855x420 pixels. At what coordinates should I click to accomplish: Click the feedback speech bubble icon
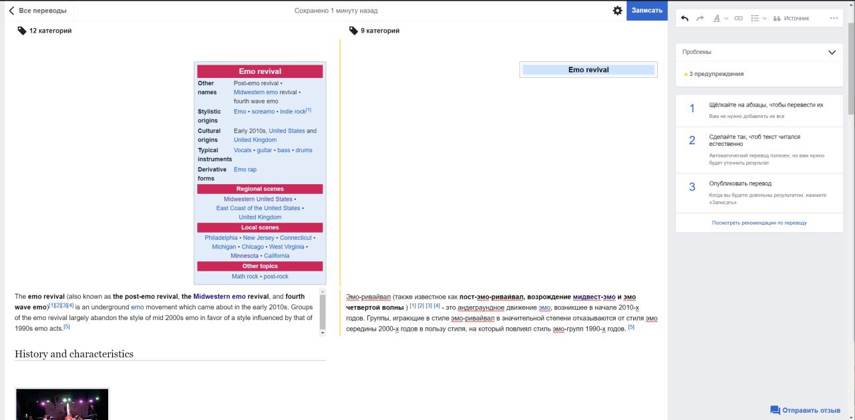[775, 410]
